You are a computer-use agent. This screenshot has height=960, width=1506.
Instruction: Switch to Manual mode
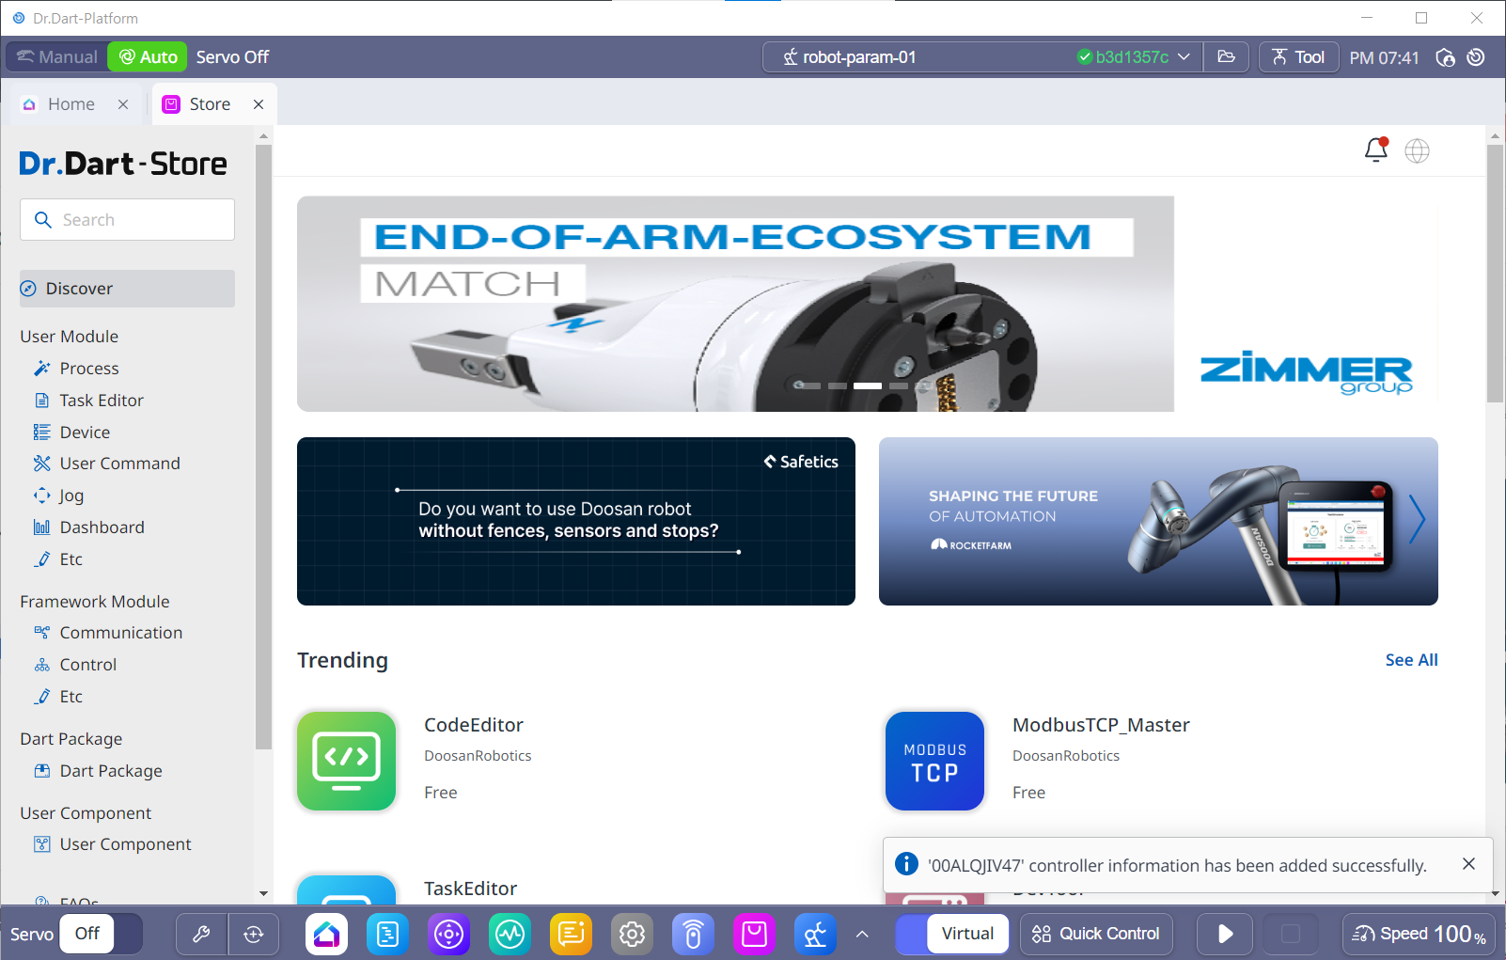(x=57, y=57)
